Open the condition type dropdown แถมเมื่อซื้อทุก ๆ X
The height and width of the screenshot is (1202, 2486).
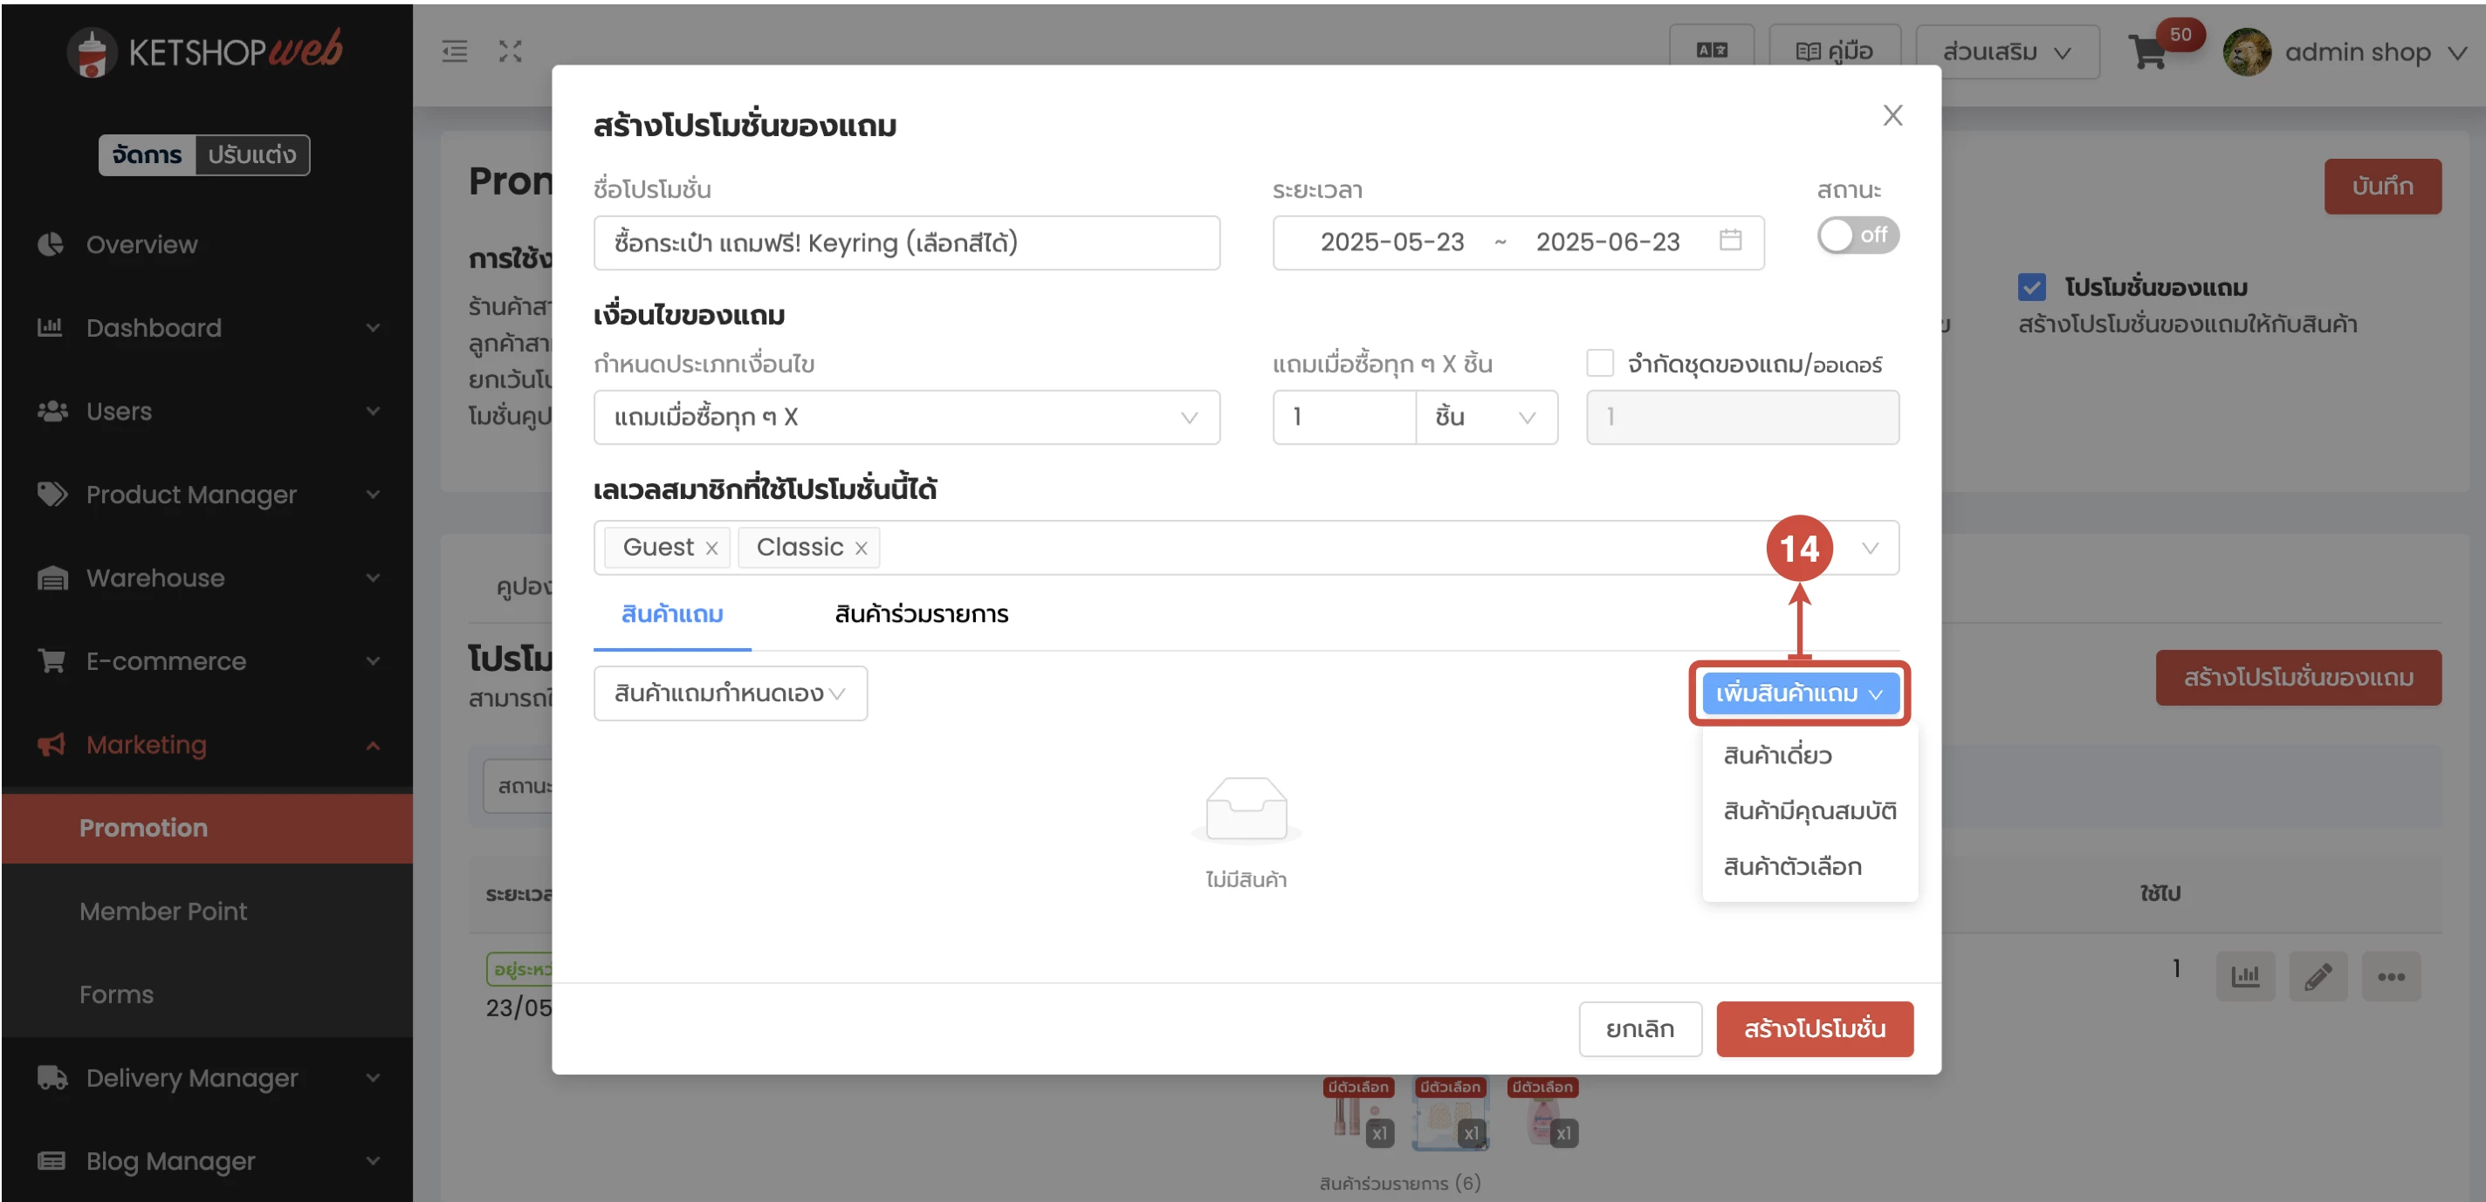(x=906, y=417)
